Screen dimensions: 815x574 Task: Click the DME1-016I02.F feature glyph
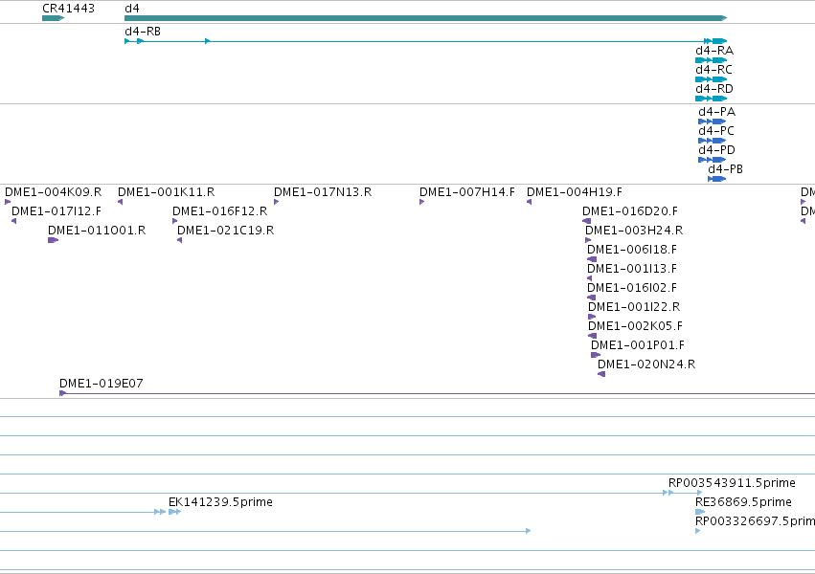tap(591, 298)
